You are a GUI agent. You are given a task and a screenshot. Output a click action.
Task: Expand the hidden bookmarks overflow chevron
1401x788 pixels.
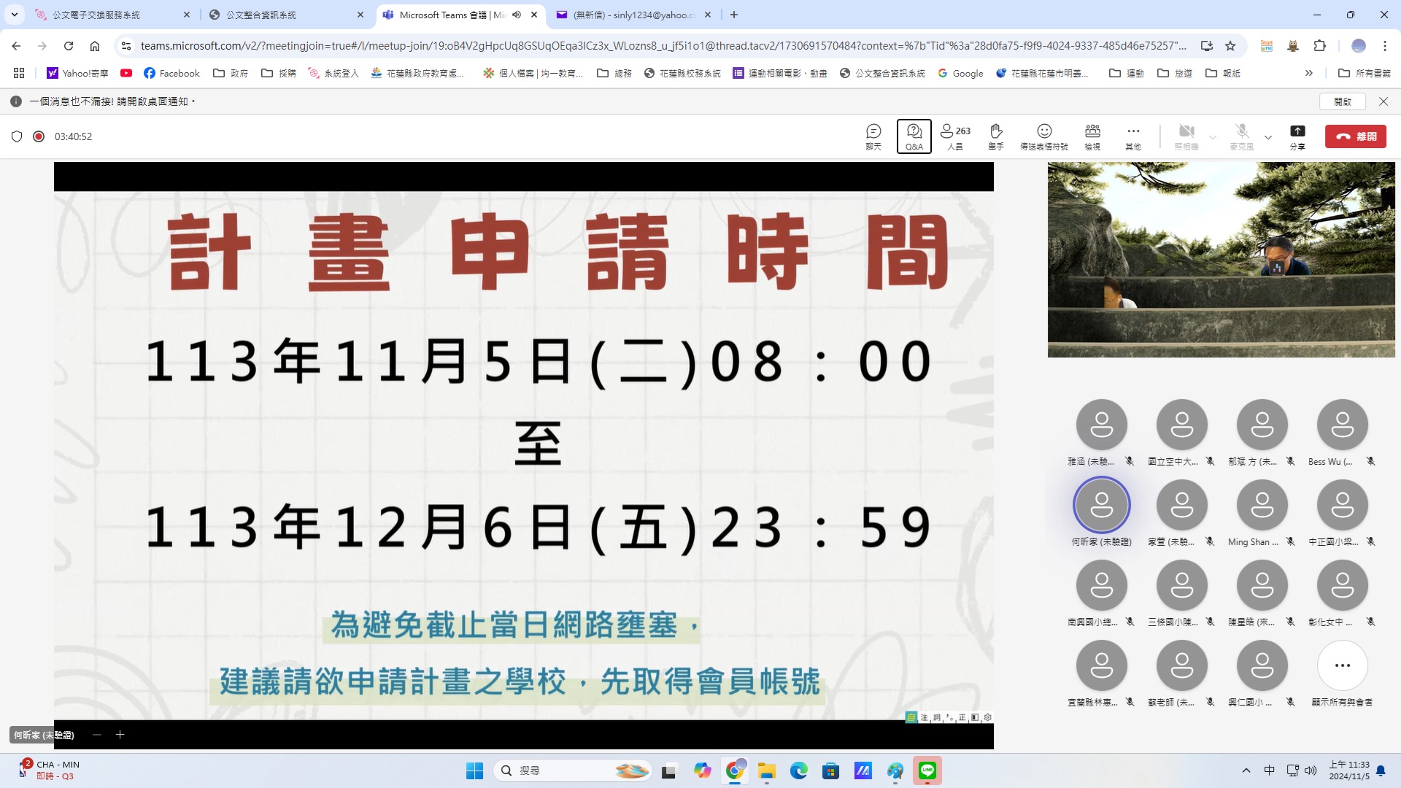pos(1309,73)
